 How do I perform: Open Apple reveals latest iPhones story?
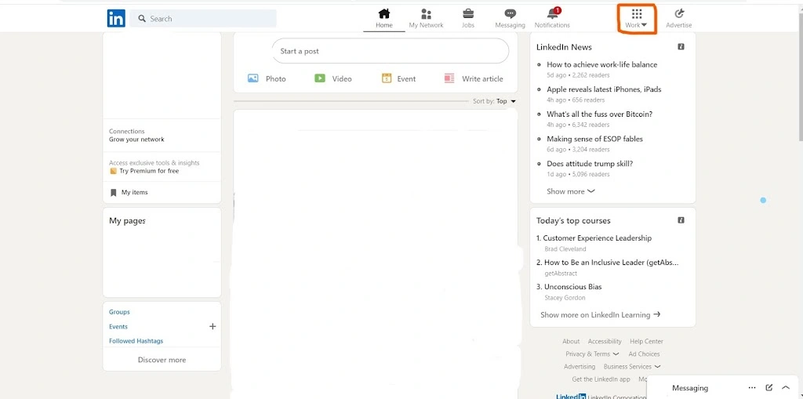(604, 89)
